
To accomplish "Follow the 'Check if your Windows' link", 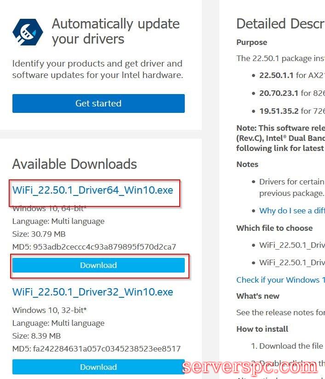I will [280, 280].
